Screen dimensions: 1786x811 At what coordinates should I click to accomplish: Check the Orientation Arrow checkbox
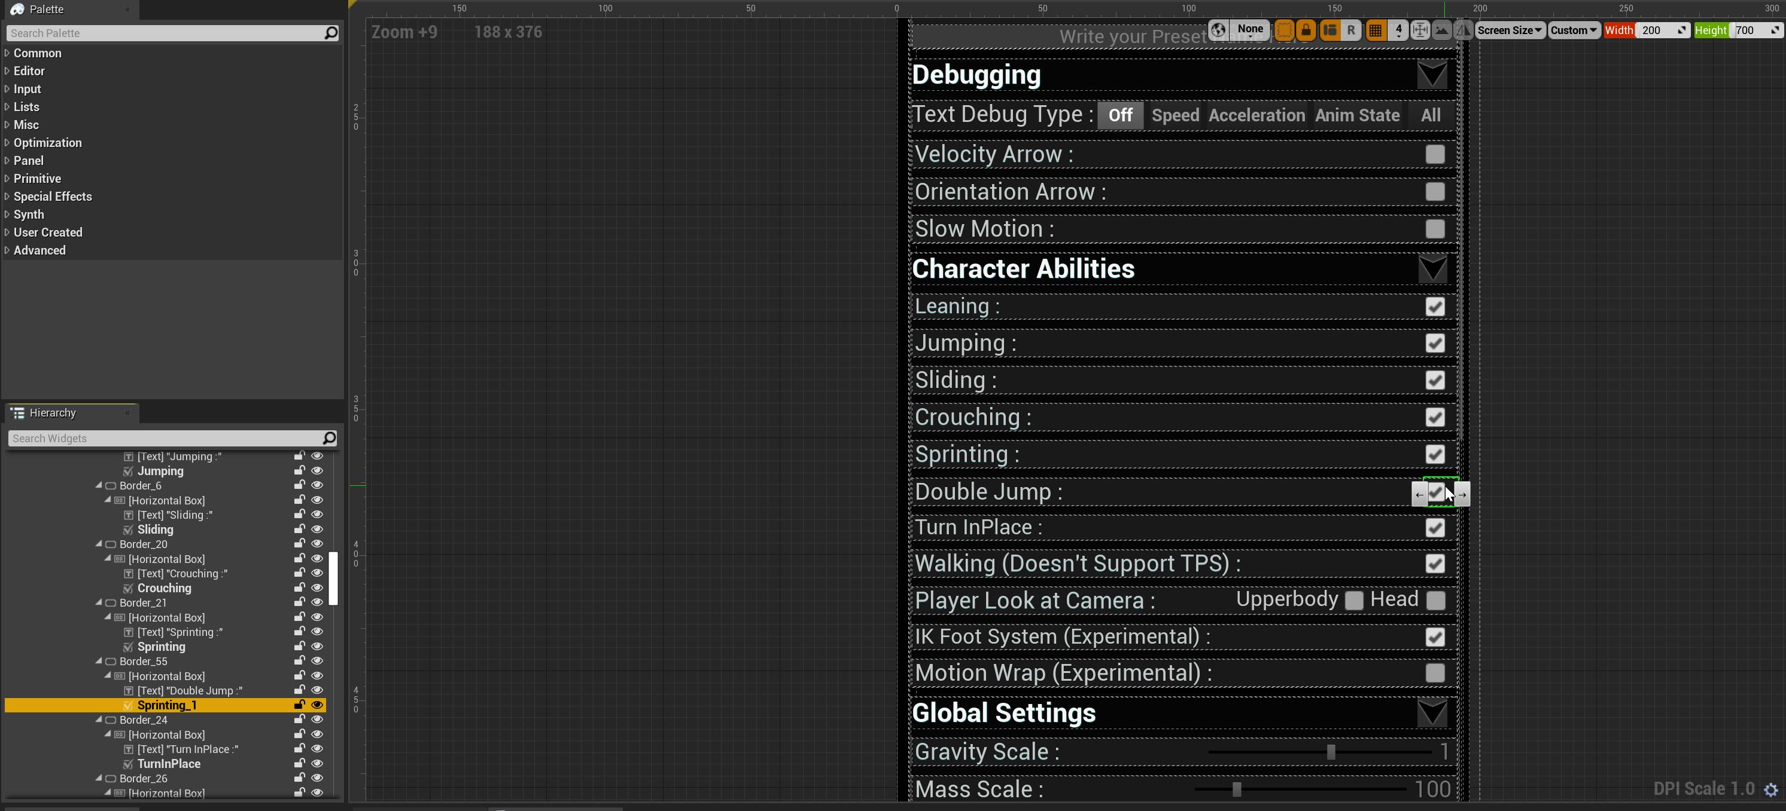pyautogui.click(x=1435, y=192)
